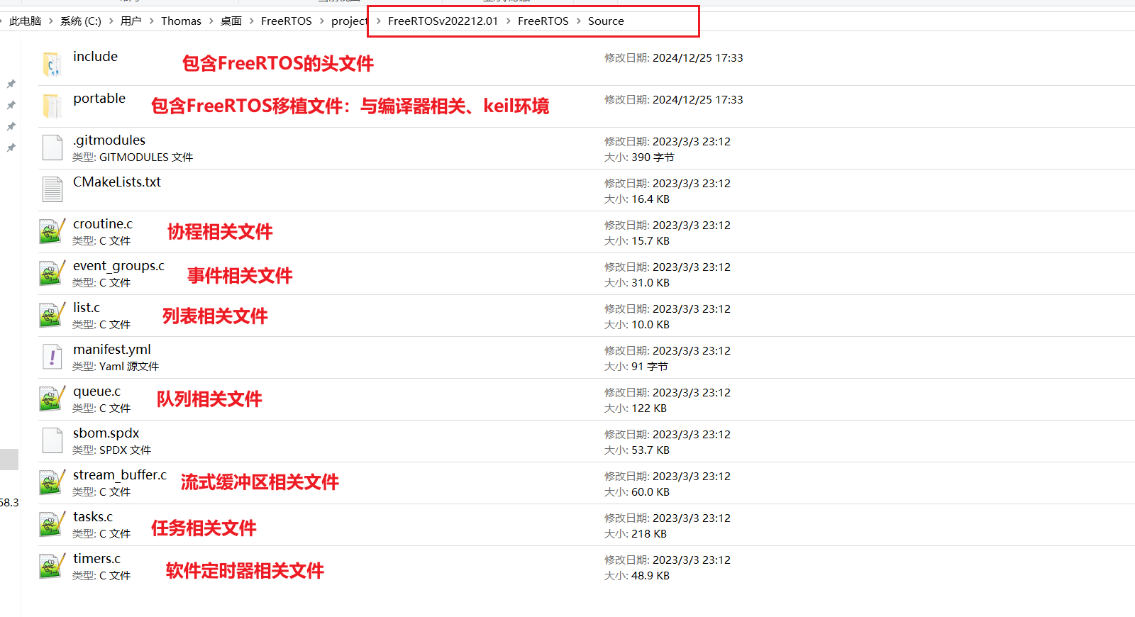Expand chevron after project in address bar
The width and height of the screenshot is (1135, 617).
pos(378,21)
